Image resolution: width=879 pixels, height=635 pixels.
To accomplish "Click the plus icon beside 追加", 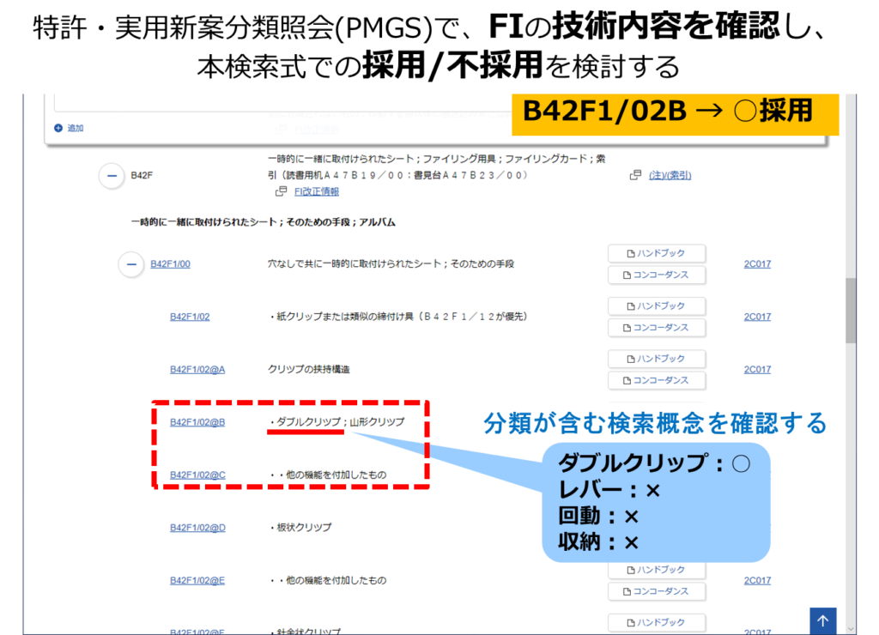I will [x=58, y=128].
